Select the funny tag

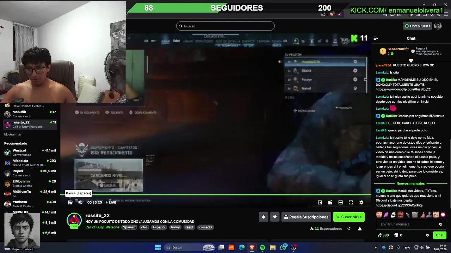[x=175, y=227]
